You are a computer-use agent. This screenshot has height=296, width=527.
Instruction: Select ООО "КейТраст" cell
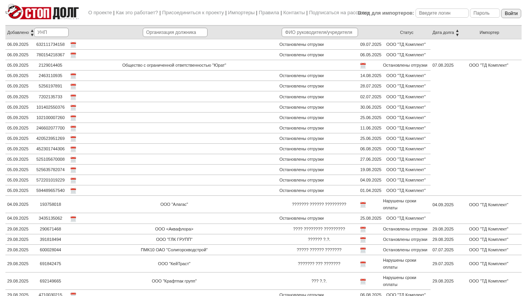[x=174, y=264]
